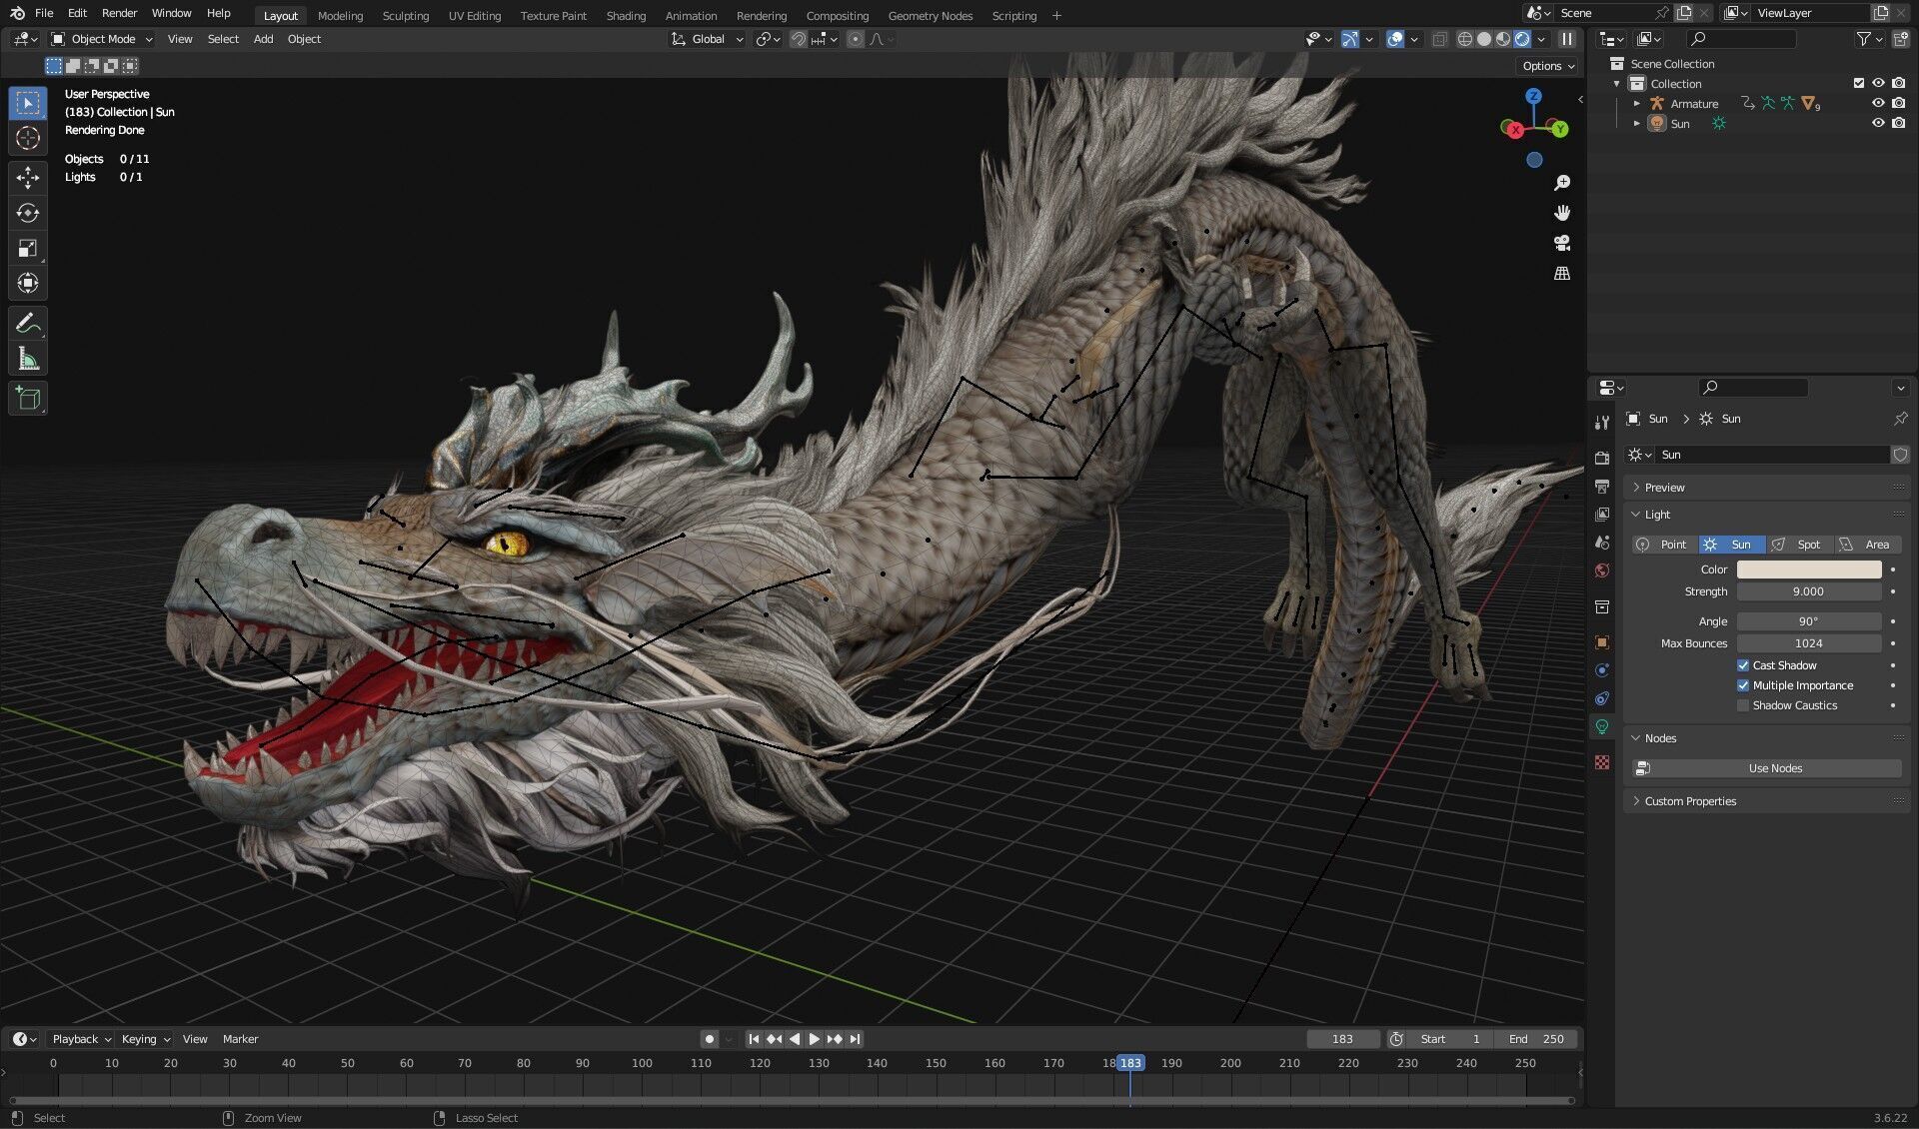The image size is (1919, 1129).
Task: Open the viewport Add menu
Action: 263,39
